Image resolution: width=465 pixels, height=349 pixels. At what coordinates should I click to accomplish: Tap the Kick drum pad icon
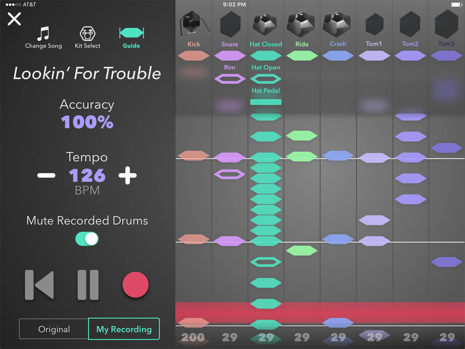pyautogui.click(x=194, y=23)
